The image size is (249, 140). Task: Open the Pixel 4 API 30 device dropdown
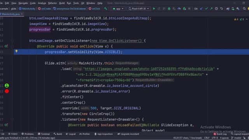139,9
